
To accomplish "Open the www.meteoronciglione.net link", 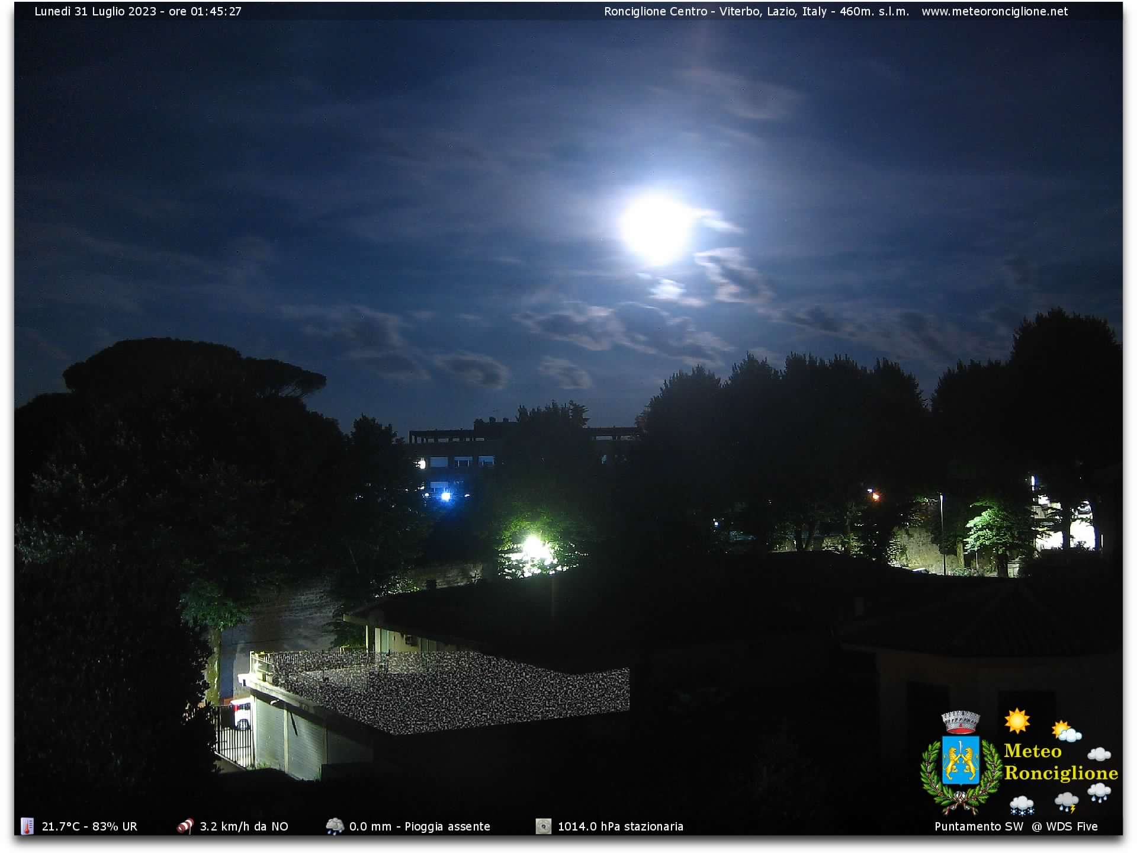I will (x=994, y=11).
